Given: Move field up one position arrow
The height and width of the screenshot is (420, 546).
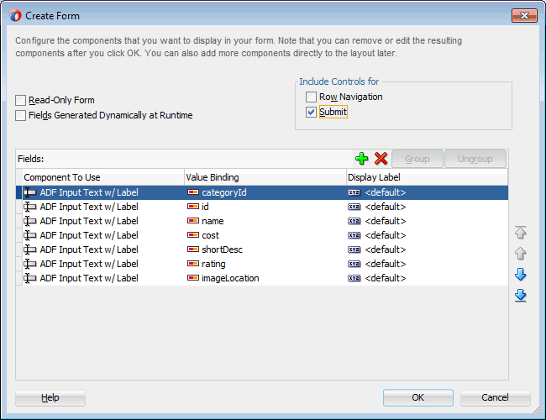Looking at the screenshot, I should click(521, 254).
